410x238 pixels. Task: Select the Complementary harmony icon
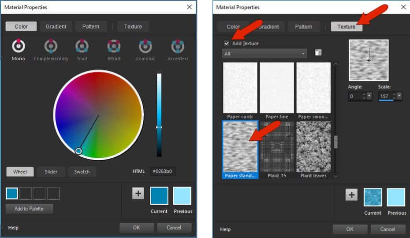(51, 46)
